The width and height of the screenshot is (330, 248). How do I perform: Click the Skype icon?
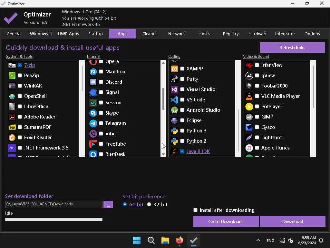click(x=93, y=113)
